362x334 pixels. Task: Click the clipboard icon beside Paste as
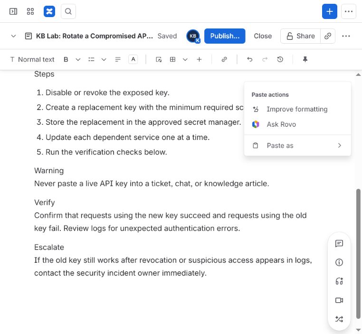tap(255, 146)
